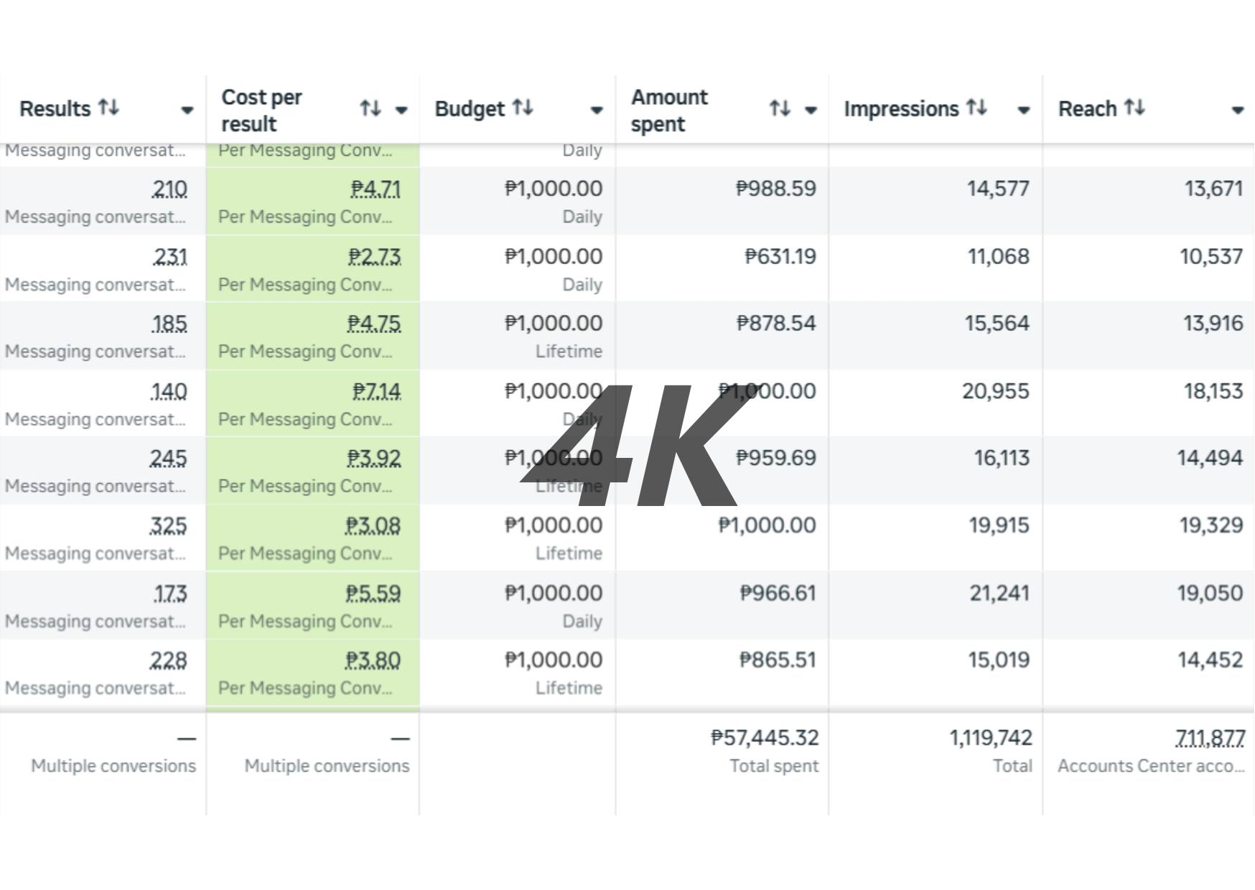Click the 711,877 total reach value

(x=1209, y=737)
